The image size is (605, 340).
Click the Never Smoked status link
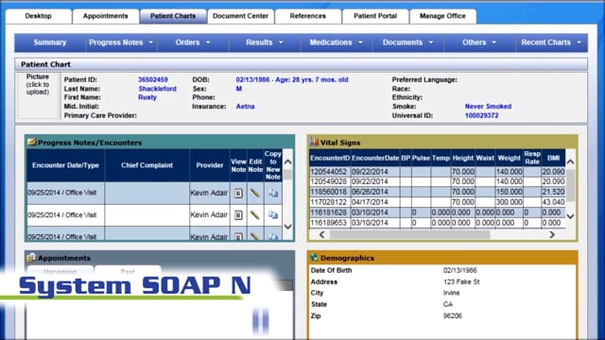point(488,107)
